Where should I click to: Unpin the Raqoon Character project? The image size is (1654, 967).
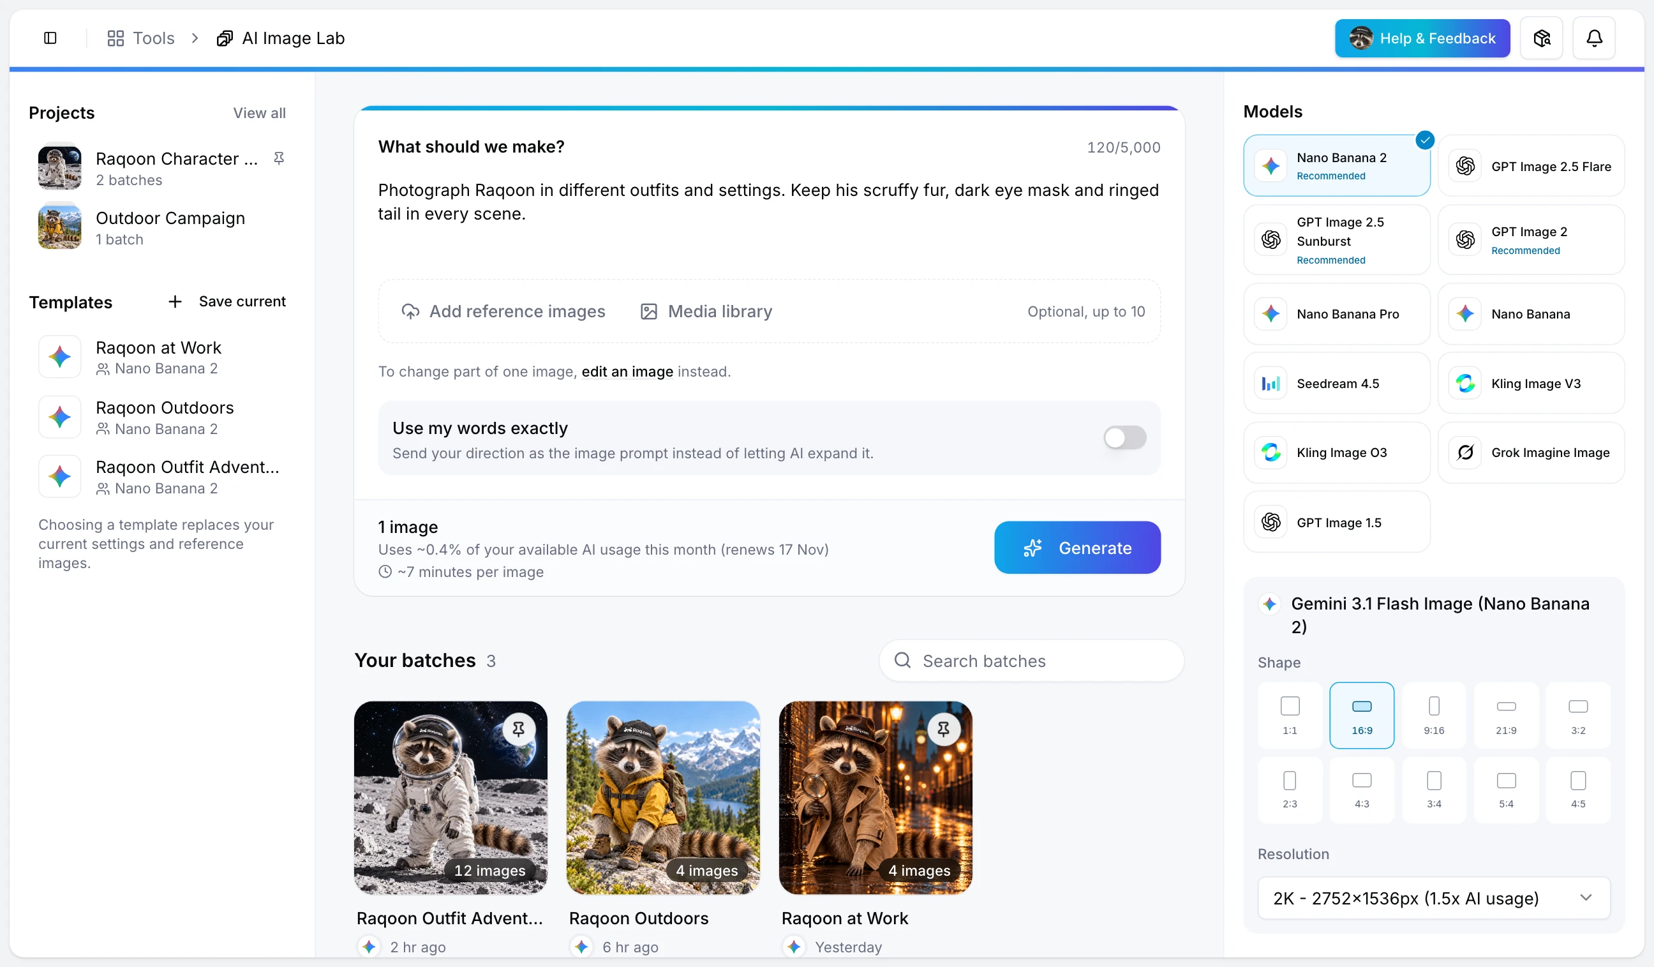[x=279, y=158]
